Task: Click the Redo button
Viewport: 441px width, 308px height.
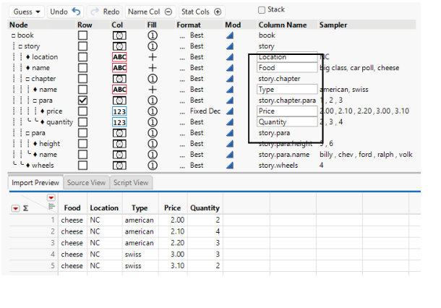Action: point(105,12)
